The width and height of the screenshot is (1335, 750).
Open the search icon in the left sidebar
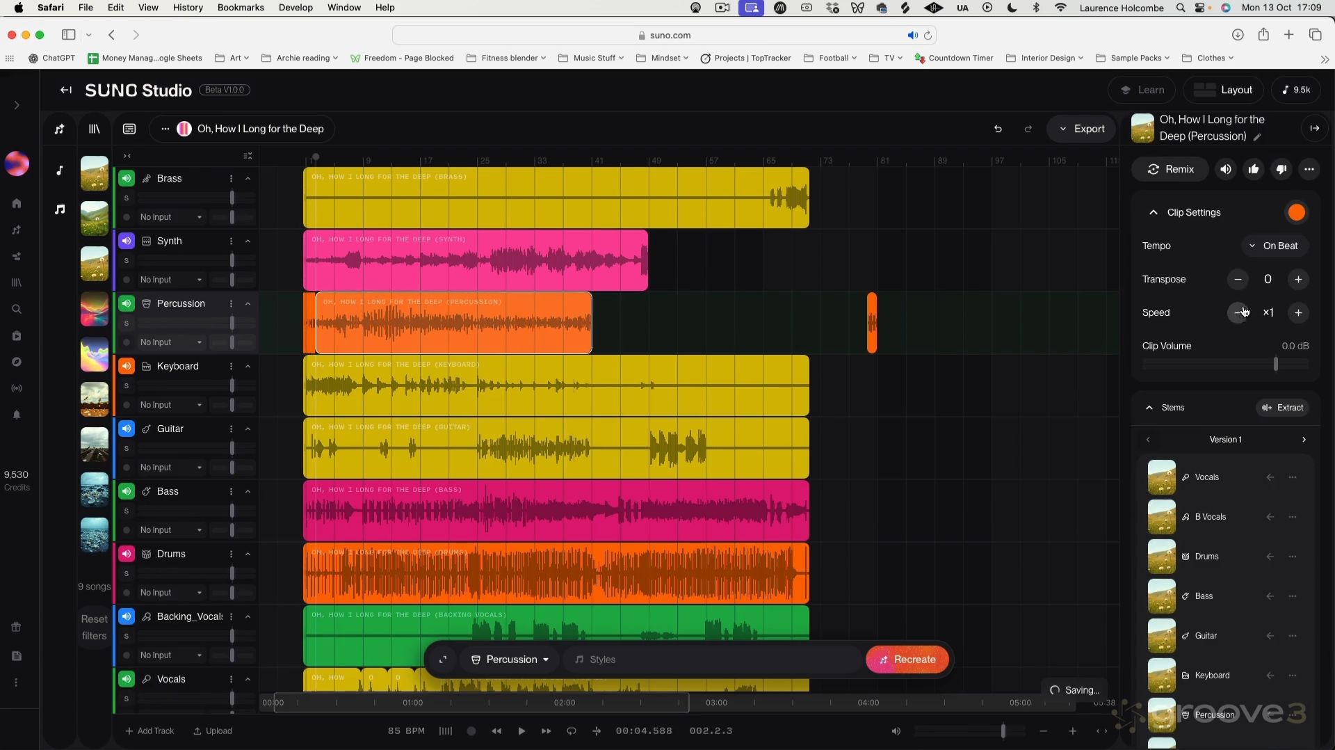[17, 309]
